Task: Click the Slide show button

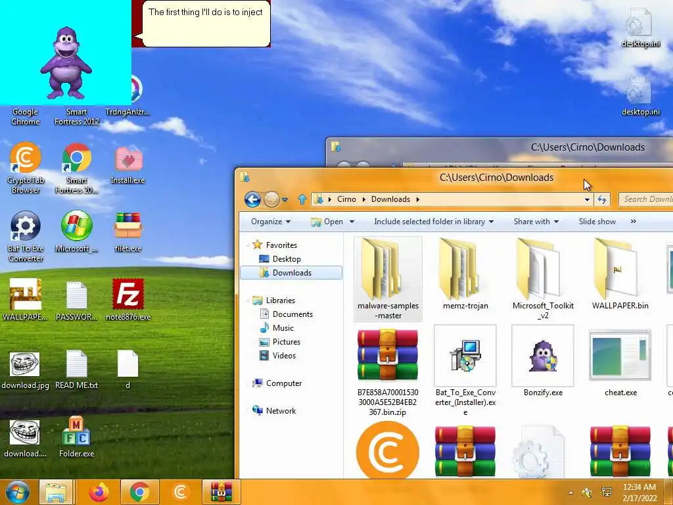Action: [597, 222]
